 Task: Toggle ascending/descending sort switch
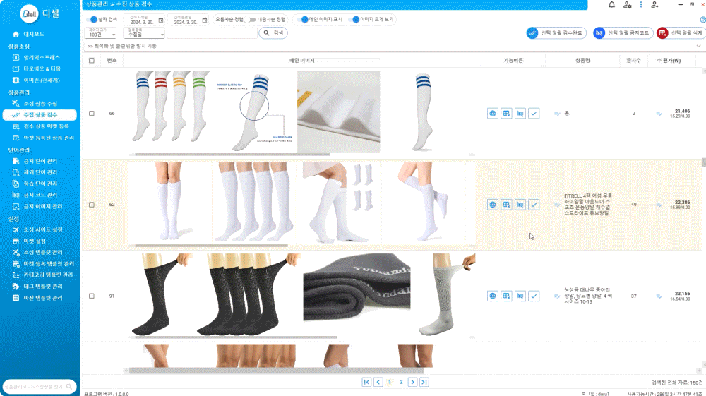coord(251,19)
